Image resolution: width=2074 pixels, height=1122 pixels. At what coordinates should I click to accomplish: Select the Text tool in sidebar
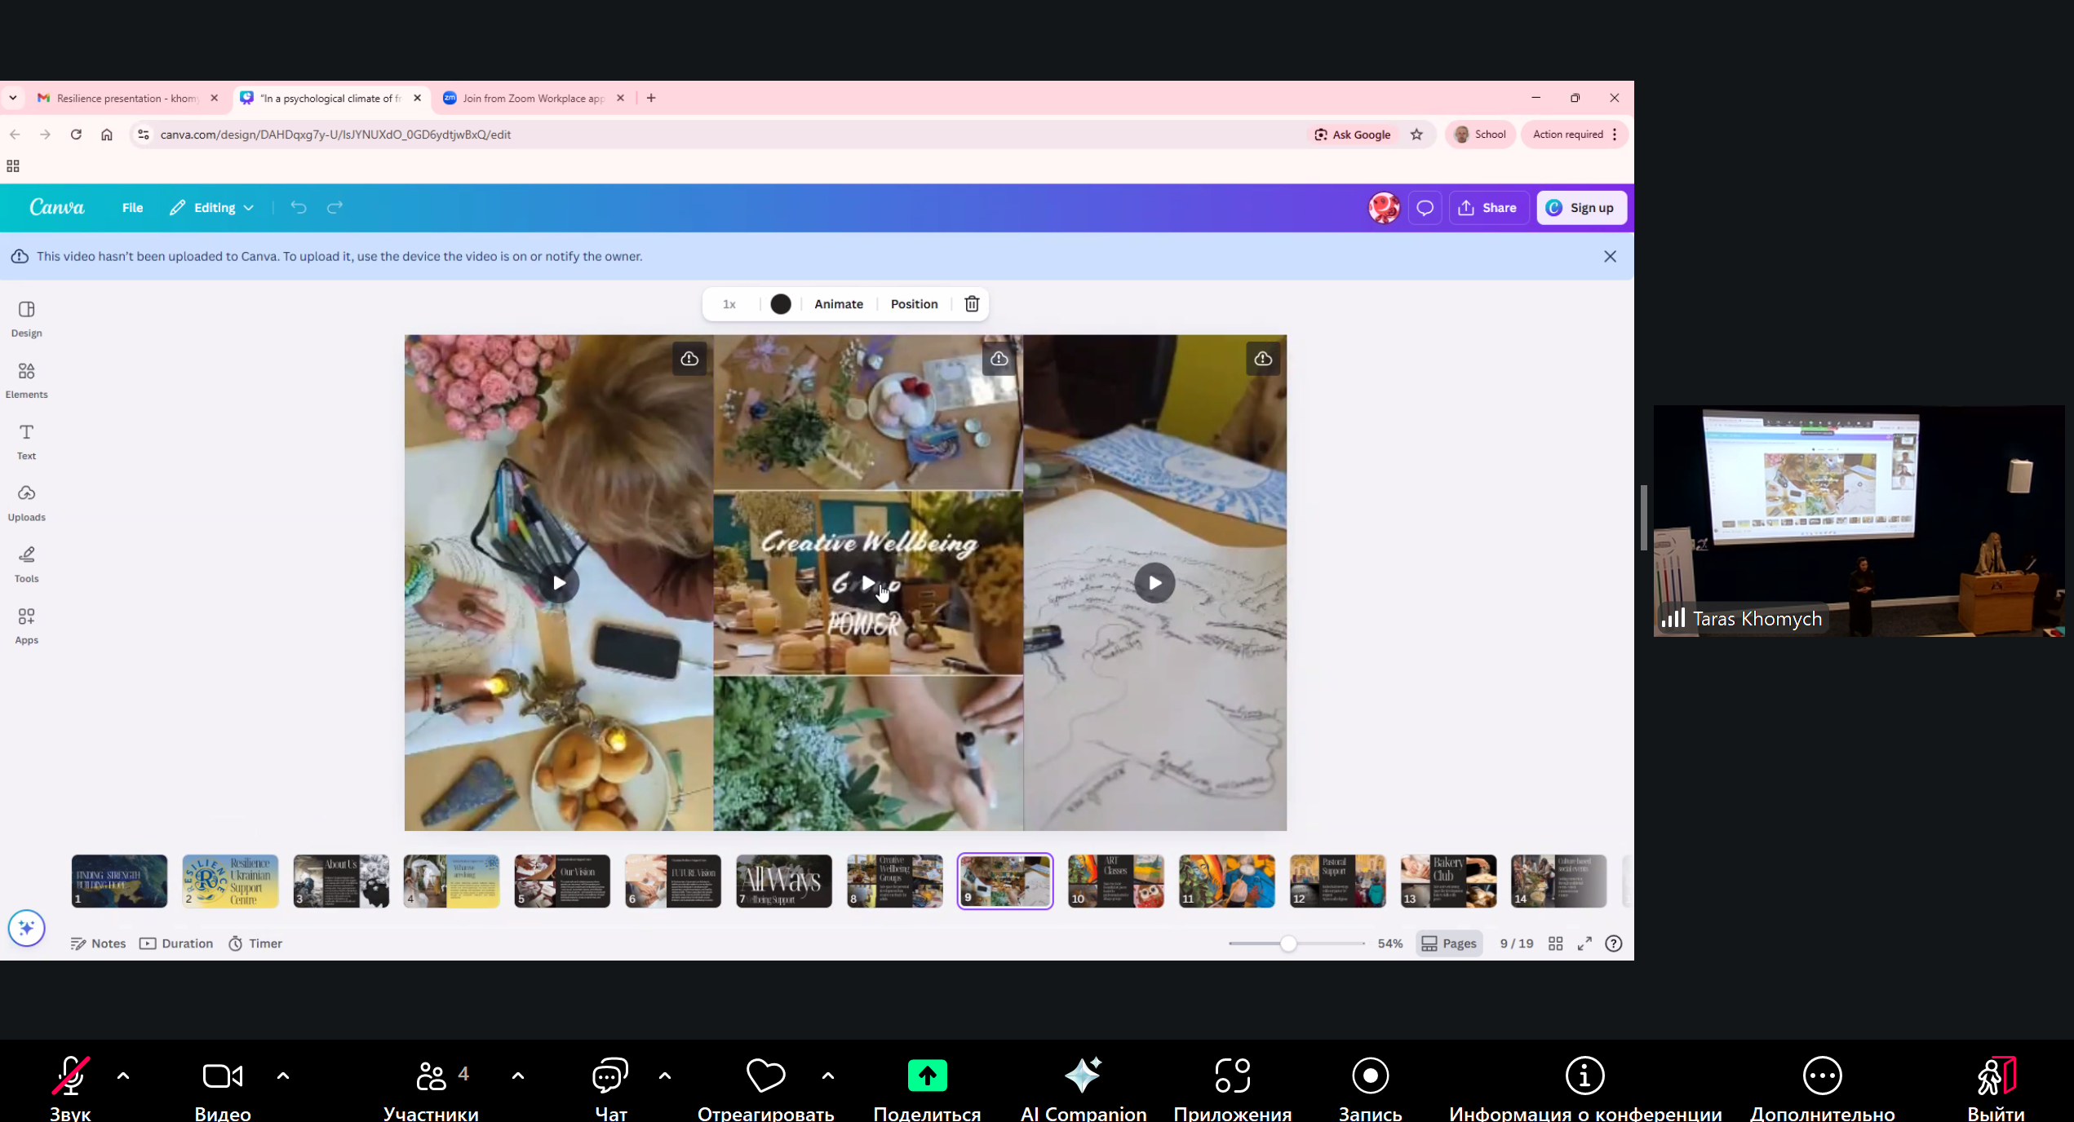pyautogui.click(x=26, y=441)
